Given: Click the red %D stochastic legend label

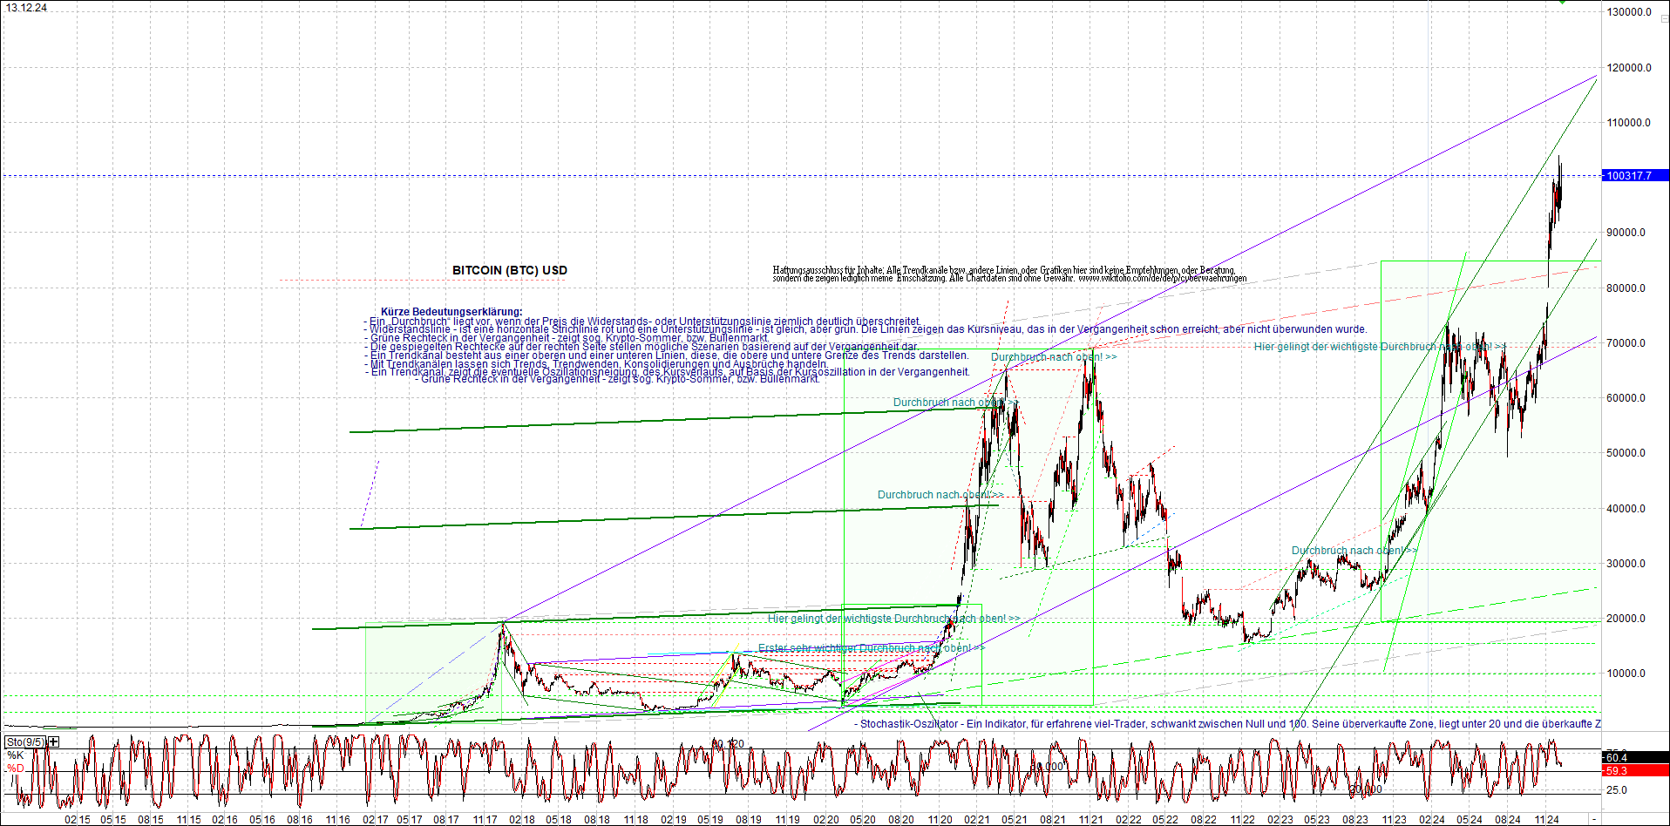Looking at the screenshot, I should 16,768.
